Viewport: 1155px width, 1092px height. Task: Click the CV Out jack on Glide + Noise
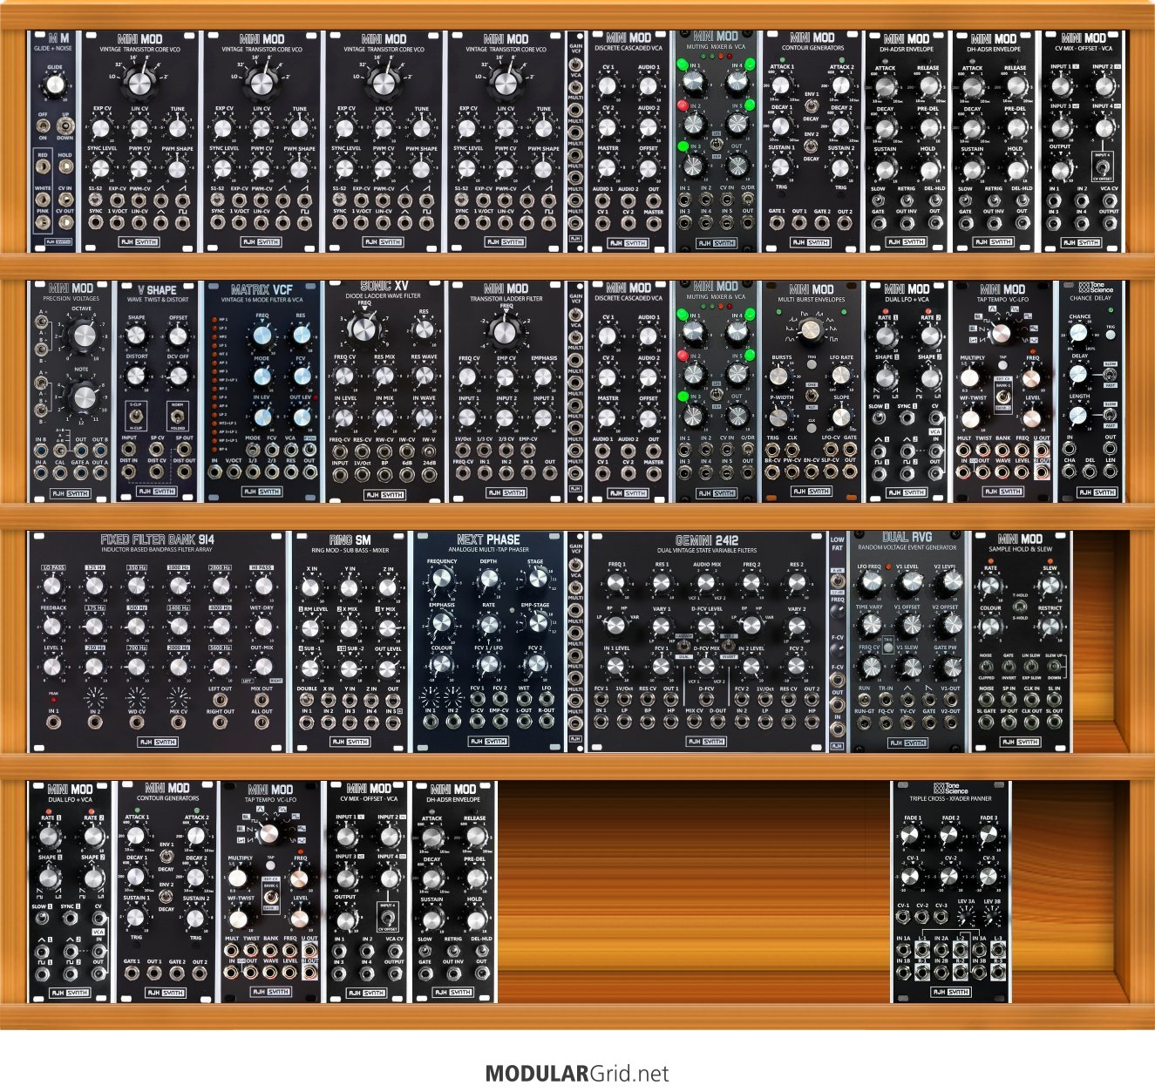click(65, 222)
